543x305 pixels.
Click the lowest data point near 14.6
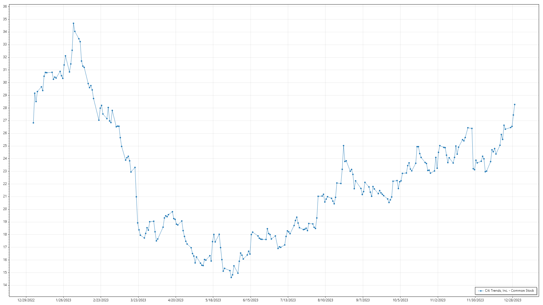coord(231,278)
